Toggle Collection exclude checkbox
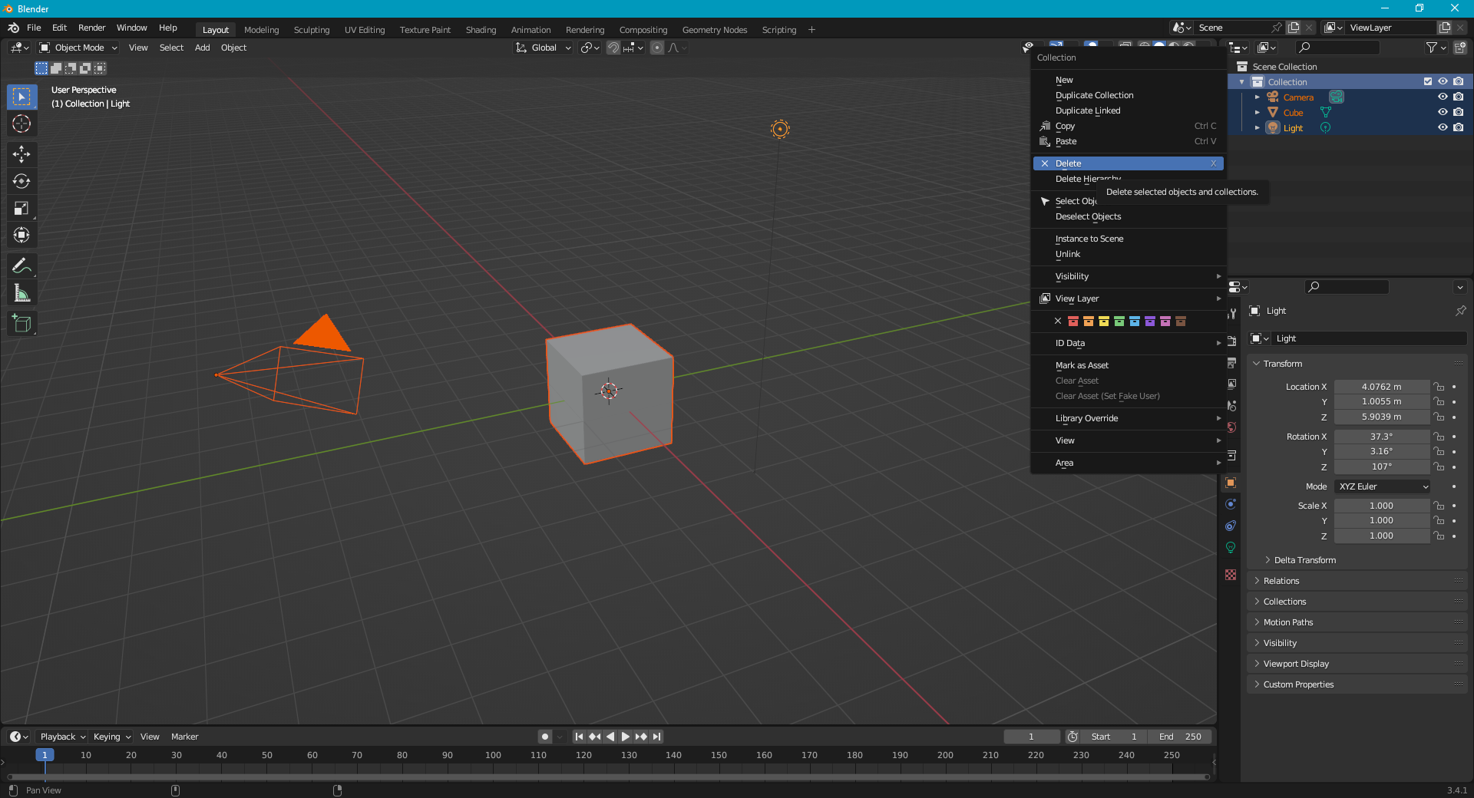Viewport: 1474px width, 798px height. click(x=1428, y=82)
